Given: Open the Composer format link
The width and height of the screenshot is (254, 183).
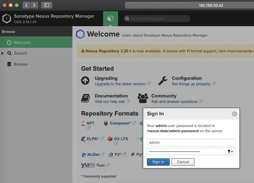Looking at the screenshot, I should [x=120, y=123].
